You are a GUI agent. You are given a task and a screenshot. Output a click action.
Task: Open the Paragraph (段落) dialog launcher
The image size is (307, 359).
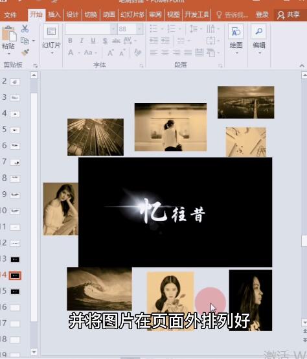pos(220,65)
